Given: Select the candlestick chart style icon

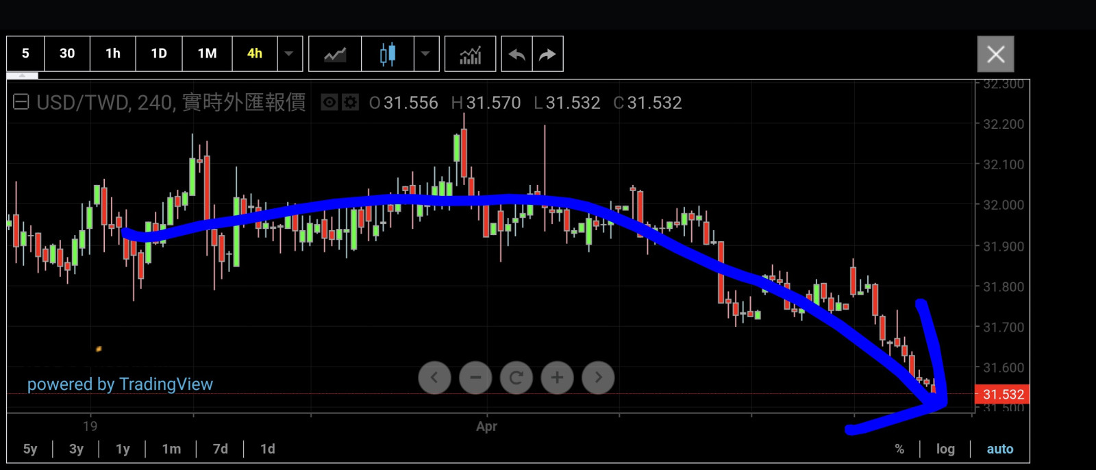Looking at the screenshot, I should tap(388, 54).
